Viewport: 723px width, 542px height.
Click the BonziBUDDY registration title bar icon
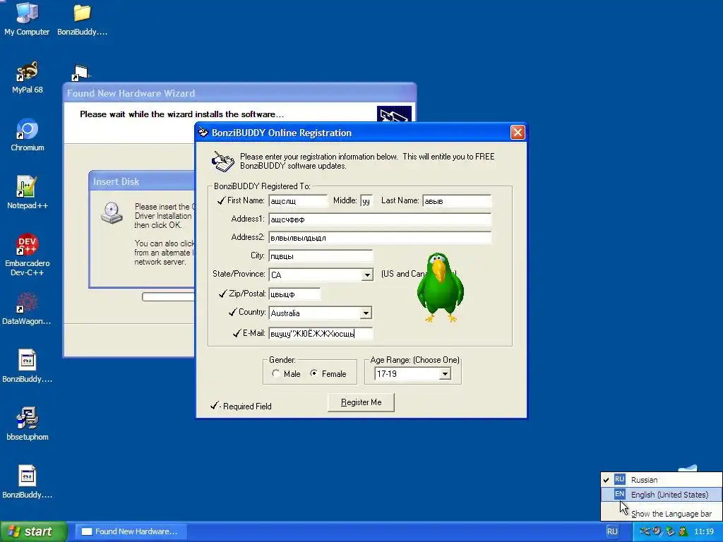tap(203, 133)
